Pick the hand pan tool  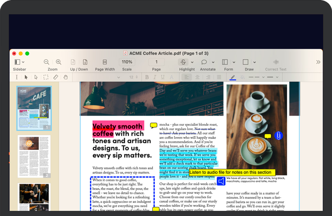tap(65, 77)
